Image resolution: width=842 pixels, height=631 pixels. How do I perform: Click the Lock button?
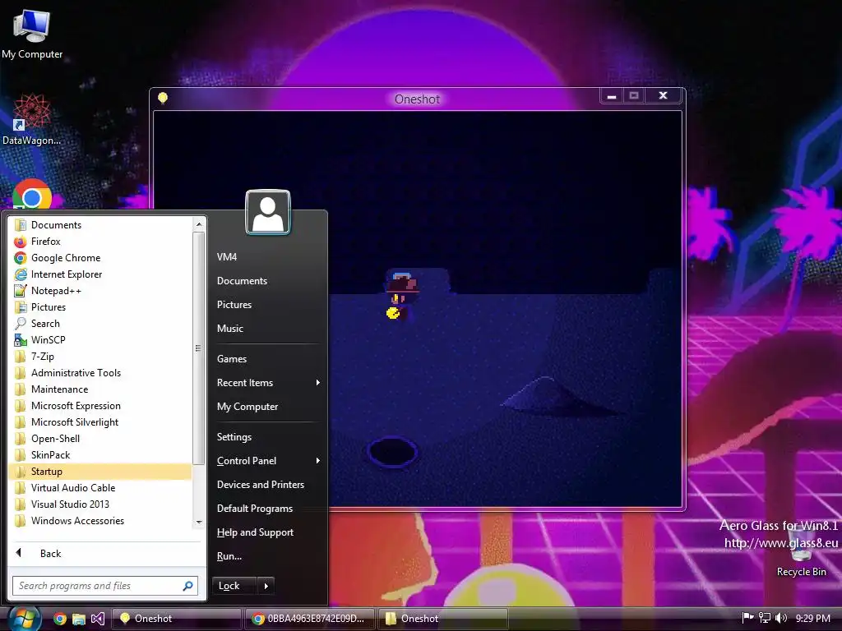point(235,586)
